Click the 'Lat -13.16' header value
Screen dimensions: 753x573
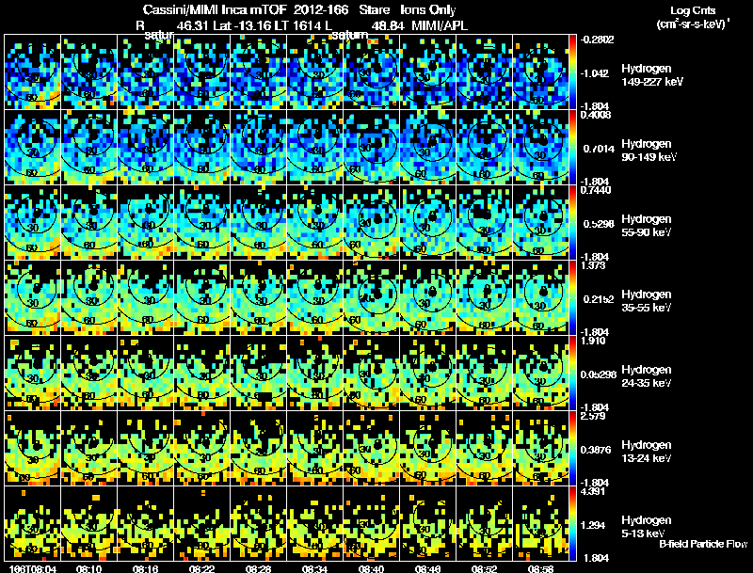point(240,25)
